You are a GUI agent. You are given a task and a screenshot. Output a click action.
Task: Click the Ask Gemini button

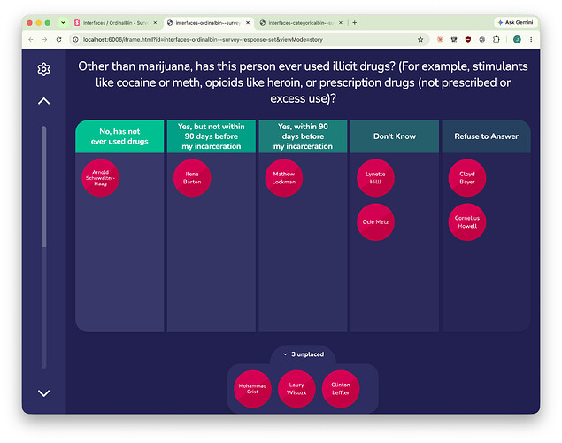[x=515, y=23]
